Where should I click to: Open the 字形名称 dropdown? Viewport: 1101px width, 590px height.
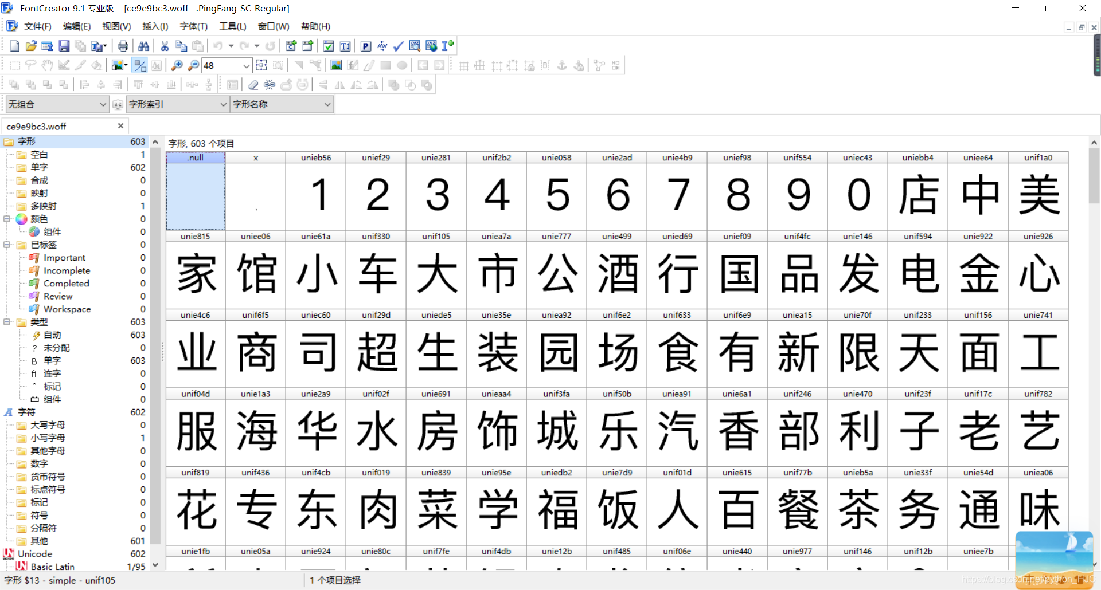tap(282, 104)
